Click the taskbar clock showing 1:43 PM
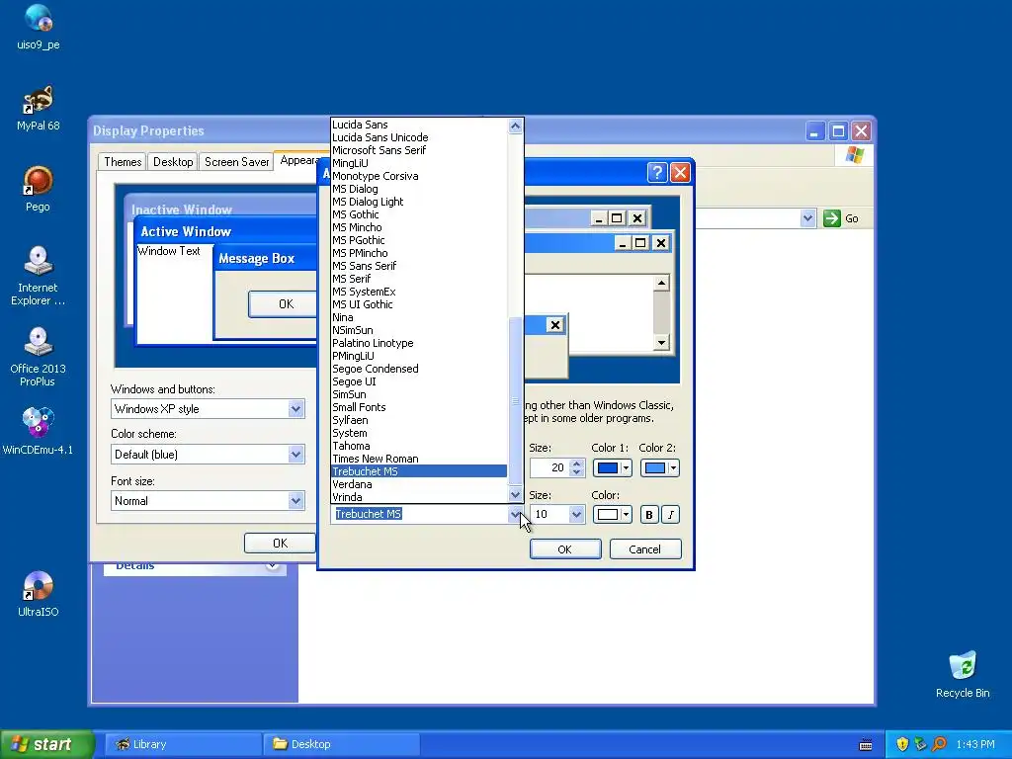The height and width of the screenshot is (759, 1012). pos(975,744)
